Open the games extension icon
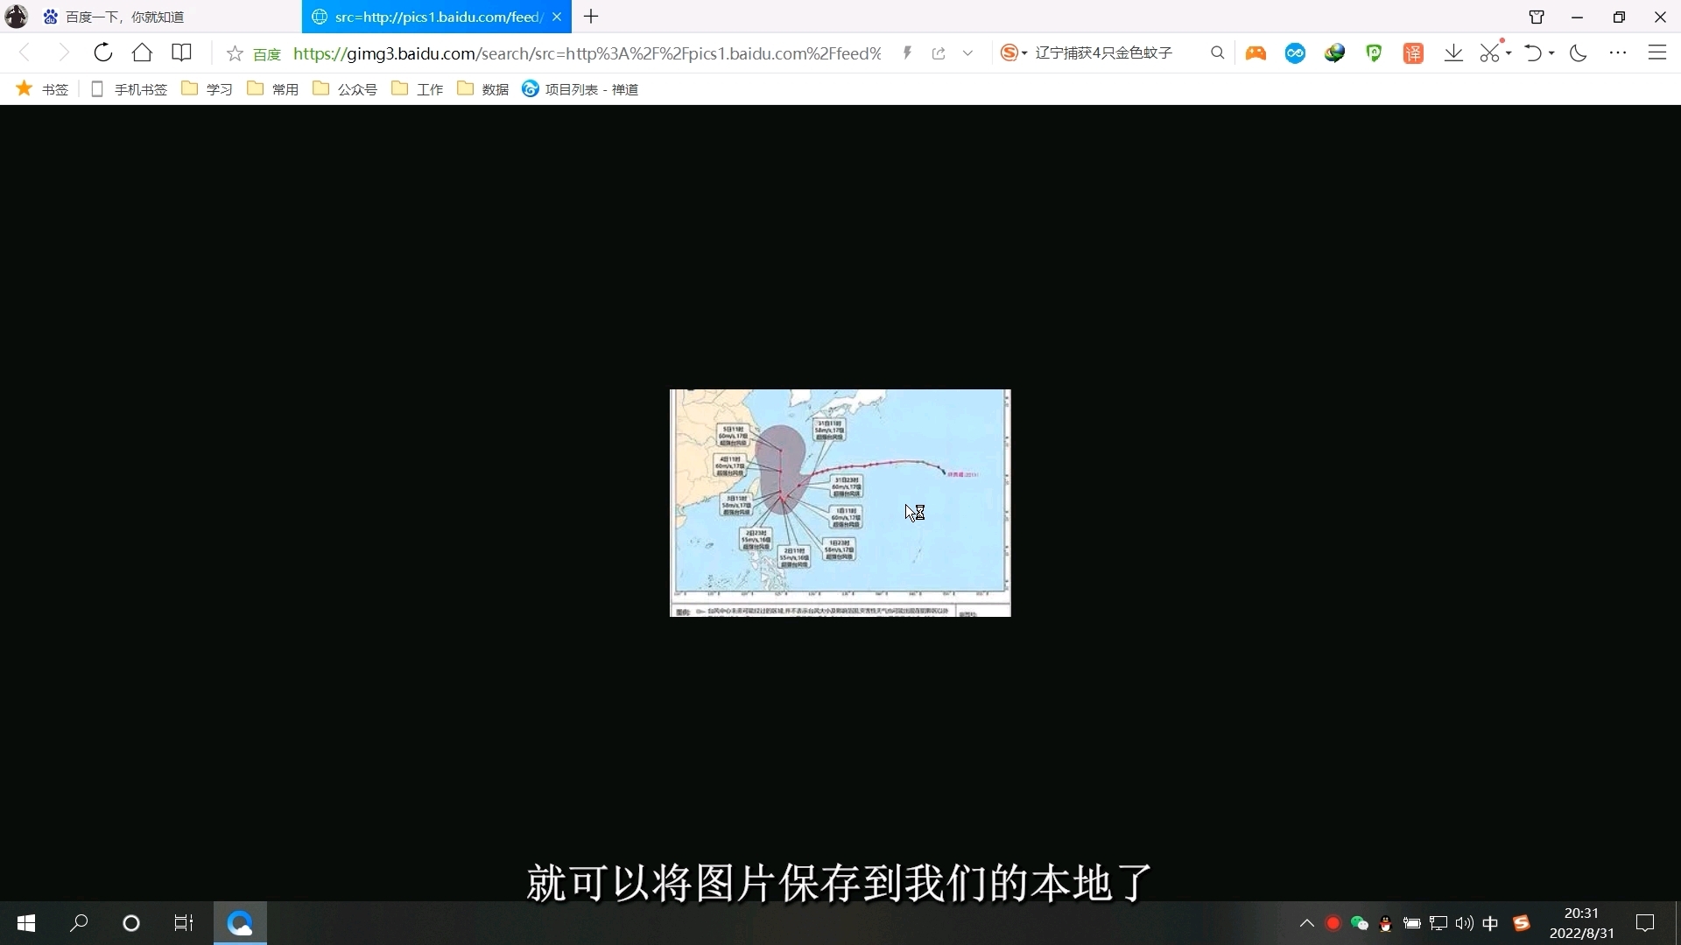The image size is (1681, 945). tap(1255, 52)
